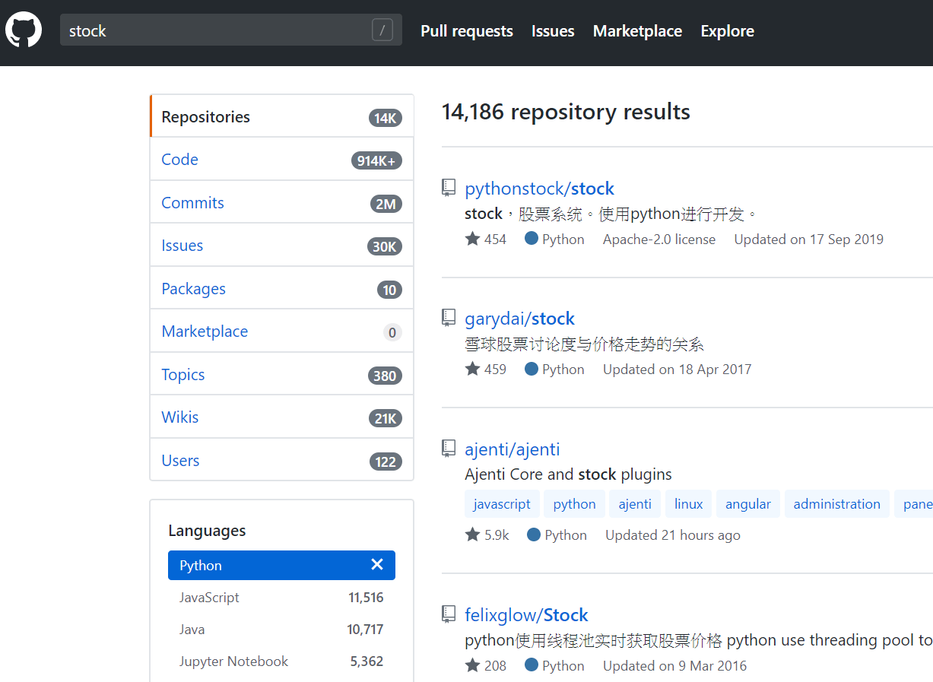Click 11,516 count beside JavaScript
The image size is (933, 682).
click(x=366, y=598)
